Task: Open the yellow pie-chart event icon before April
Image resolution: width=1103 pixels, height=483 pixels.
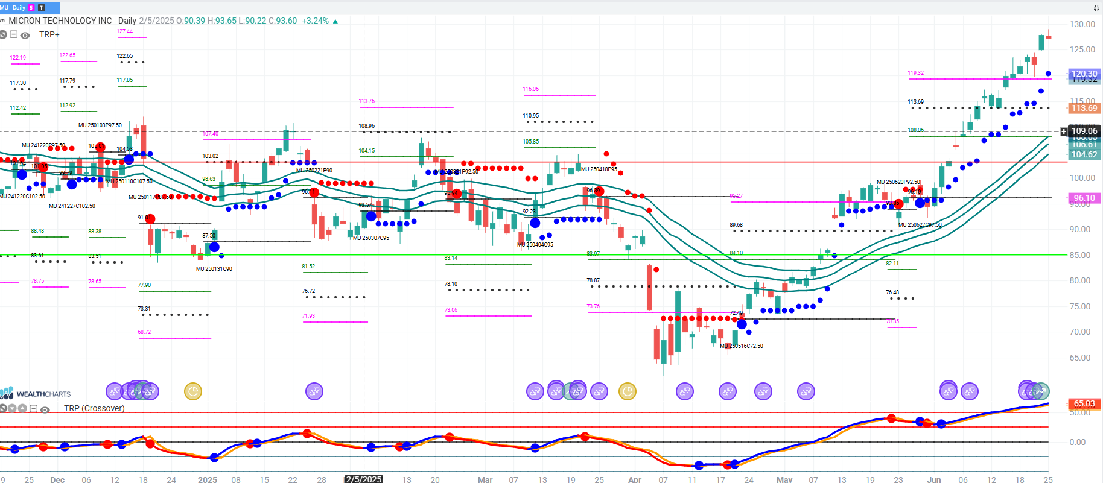Action: click(x=628, y=391)
